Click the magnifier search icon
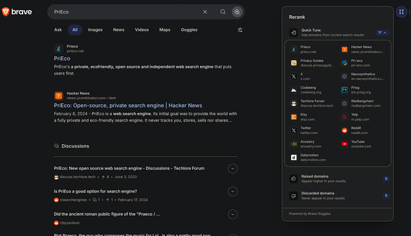This screenshot has width=411, height=236. tap(223, 12)
